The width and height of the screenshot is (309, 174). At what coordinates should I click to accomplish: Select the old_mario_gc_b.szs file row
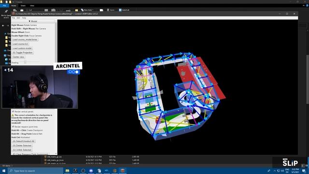92,160
